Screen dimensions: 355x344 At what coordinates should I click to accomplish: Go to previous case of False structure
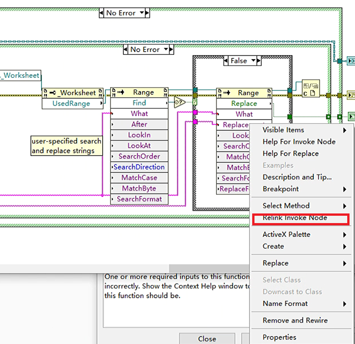pyautogui.click(x=225, y=60)
